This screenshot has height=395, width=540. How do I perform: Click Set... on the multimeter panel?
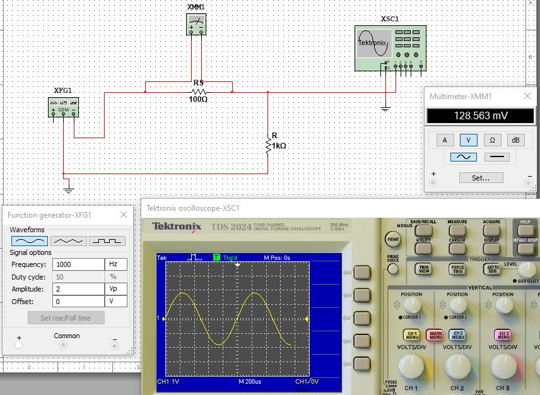[481, 177]
